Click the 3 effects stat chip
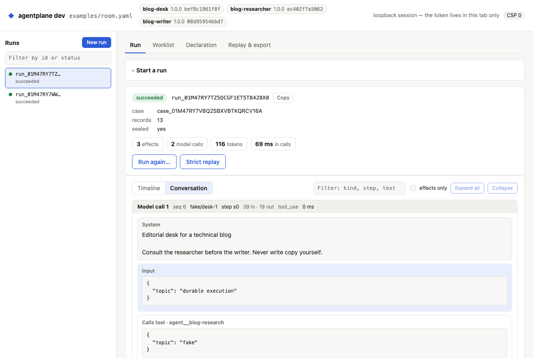The height and width of the screenshot is (358, 533). click(148, 144)
